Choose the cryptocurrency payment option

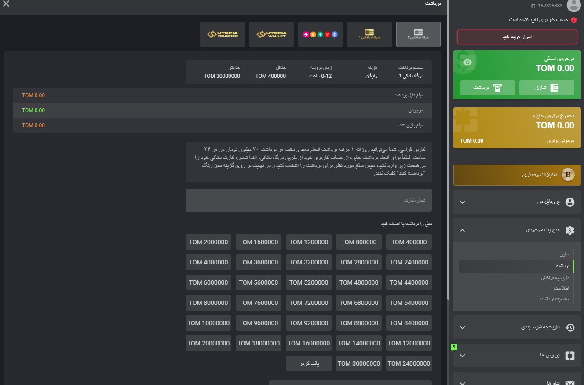point(320,34)
